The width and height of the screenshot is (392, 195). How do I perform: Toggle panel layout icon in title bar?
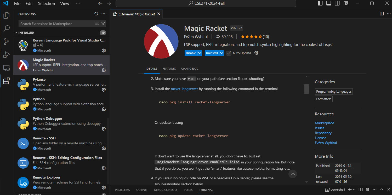(x=329, y=3)
